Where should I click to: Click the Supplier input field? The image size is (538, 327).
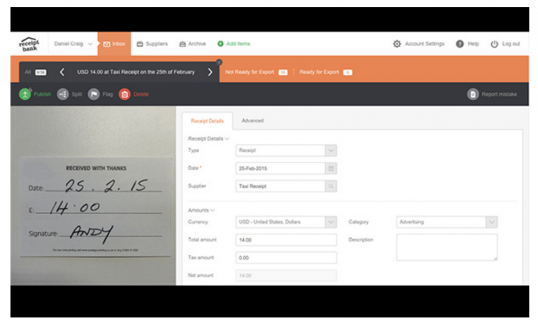pos(281,186)
